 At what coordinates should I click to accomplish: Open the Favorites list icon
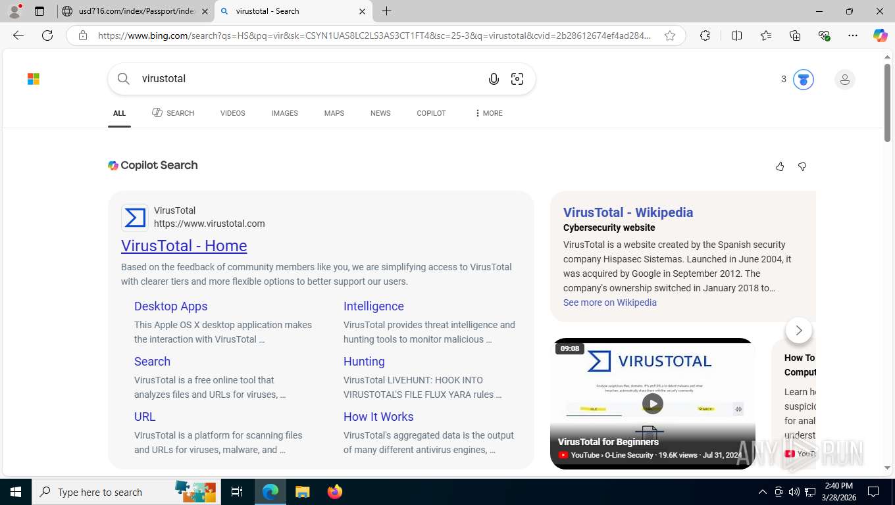(x=766, y=36)
